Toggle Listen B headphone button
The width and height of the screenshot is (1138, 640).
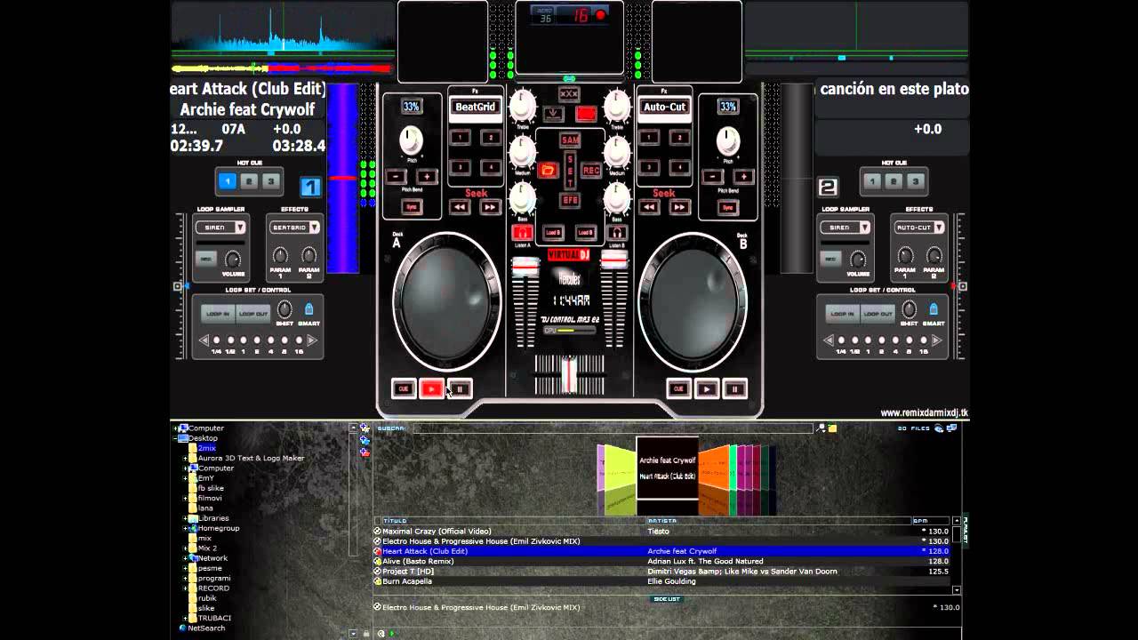coord(617,233)
